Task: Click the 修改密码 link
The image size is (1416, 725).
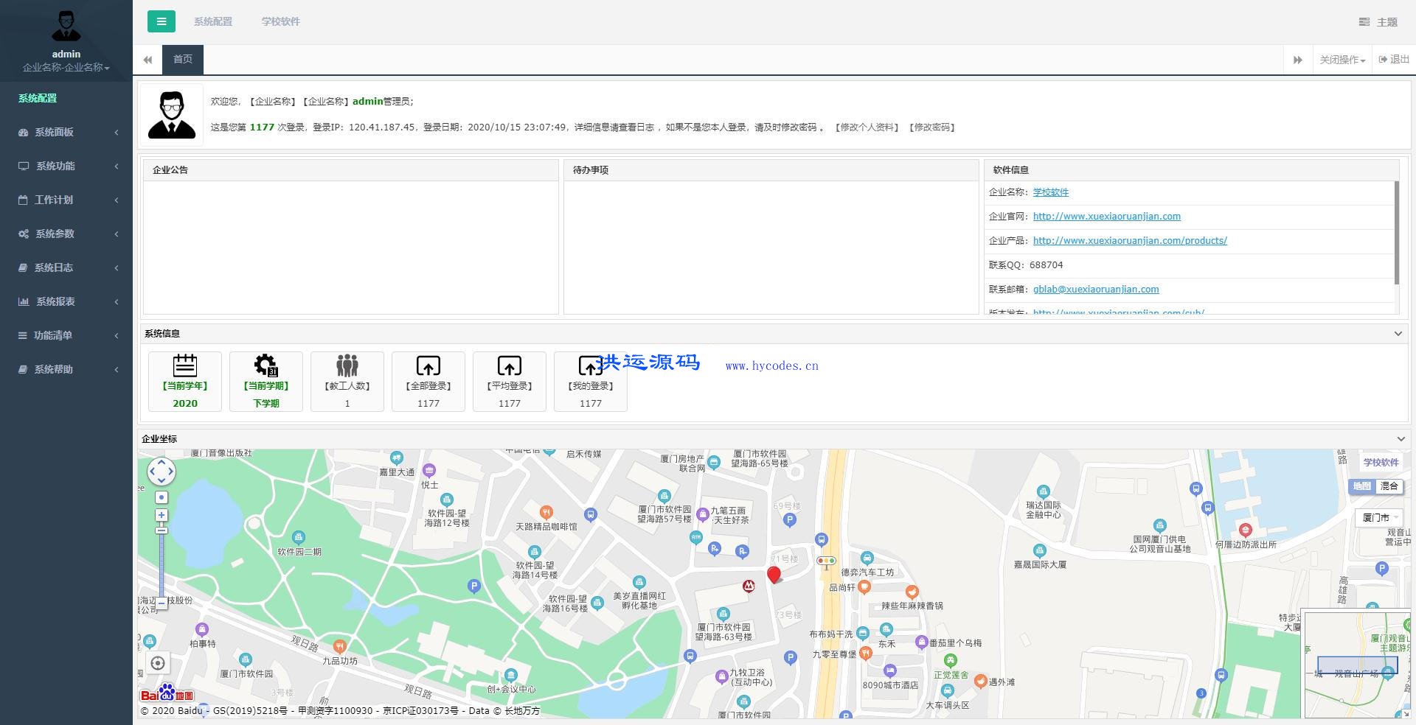Action: click(932, 127)
